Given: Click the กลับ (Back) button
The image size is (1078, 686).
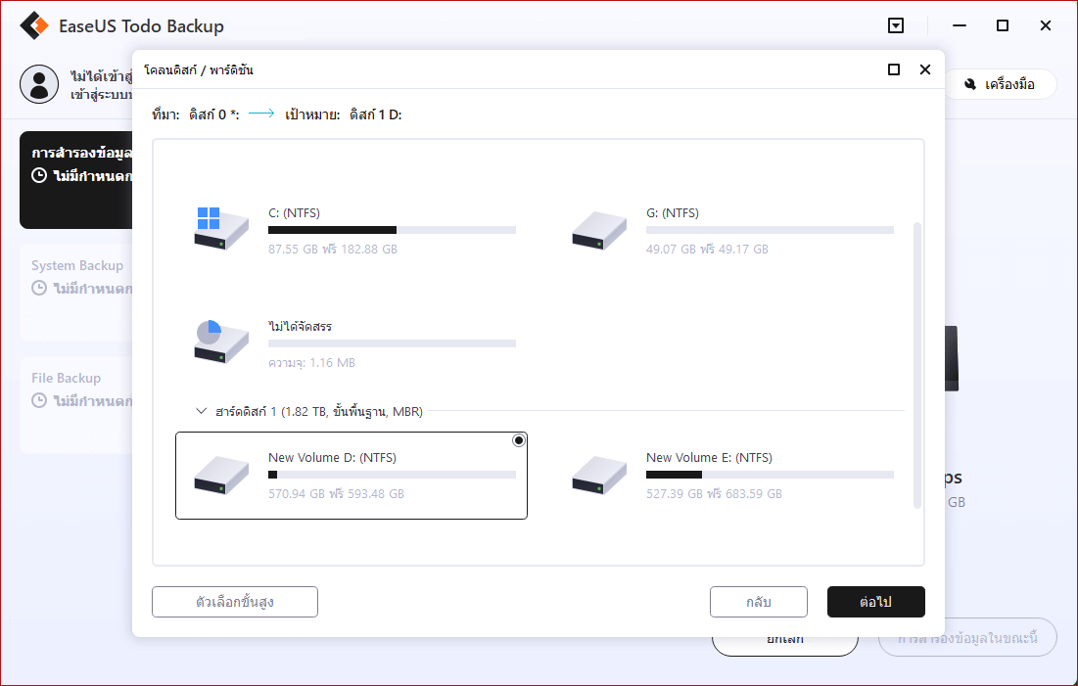Looking at the screenshot, I should pyautogui.click(x=758, y=602).
